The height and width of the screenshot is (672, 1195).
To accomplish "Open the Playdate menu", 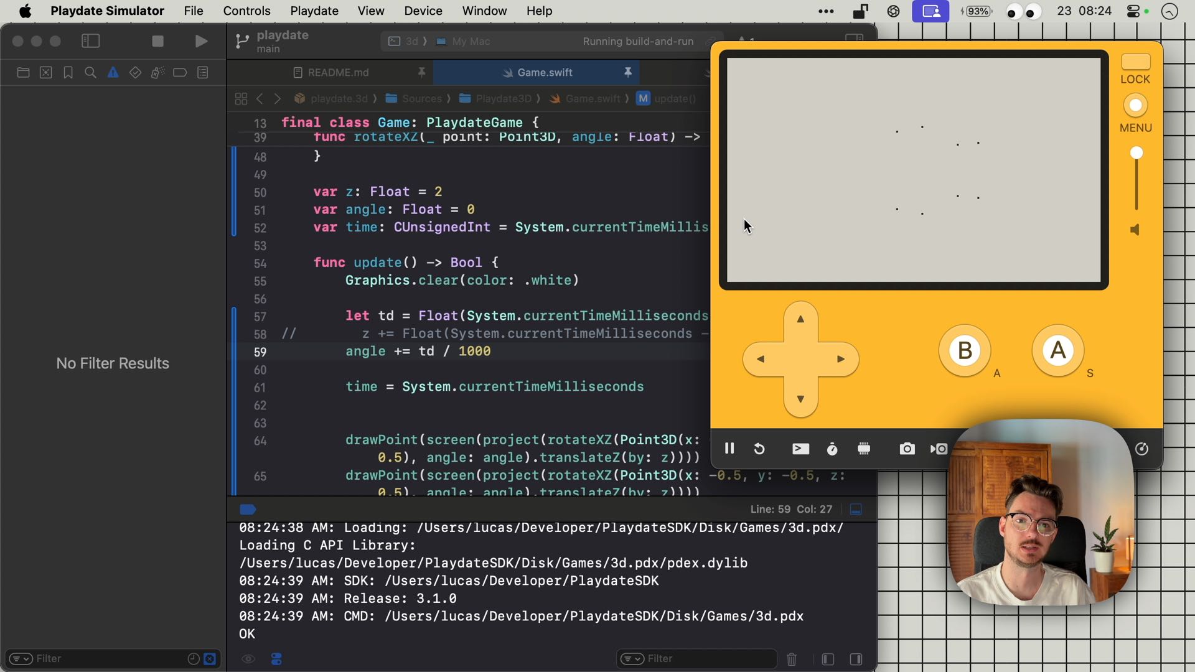I will (314, 11).
